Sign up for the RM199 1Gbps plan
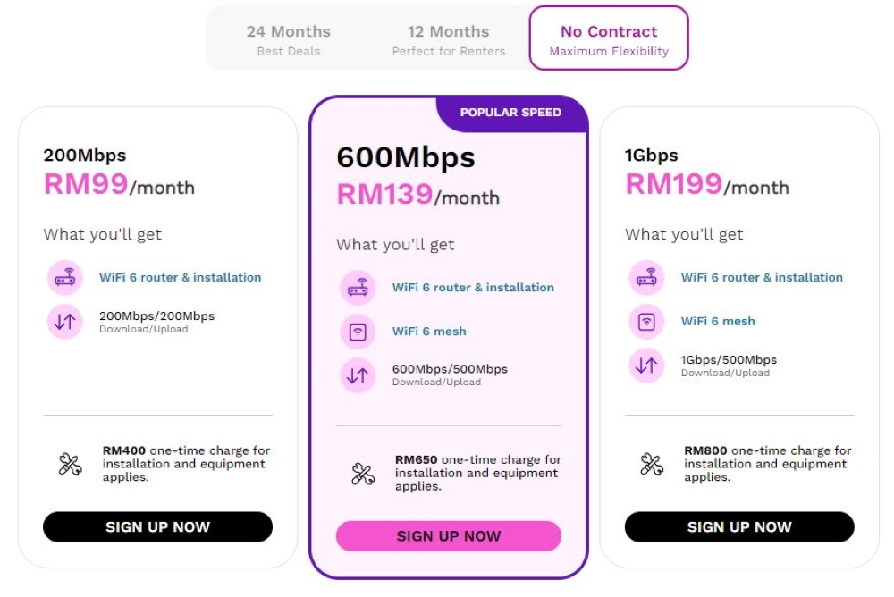The width and height of the screenshot is (894, 597). (739, 527)
